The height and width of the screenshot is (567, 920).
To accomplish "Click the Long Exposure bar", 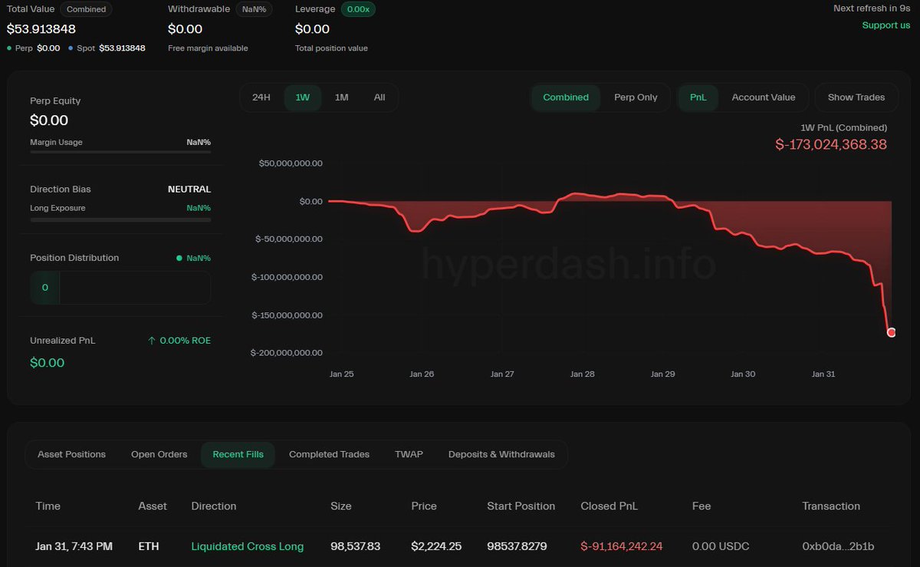I will point(120,219).
